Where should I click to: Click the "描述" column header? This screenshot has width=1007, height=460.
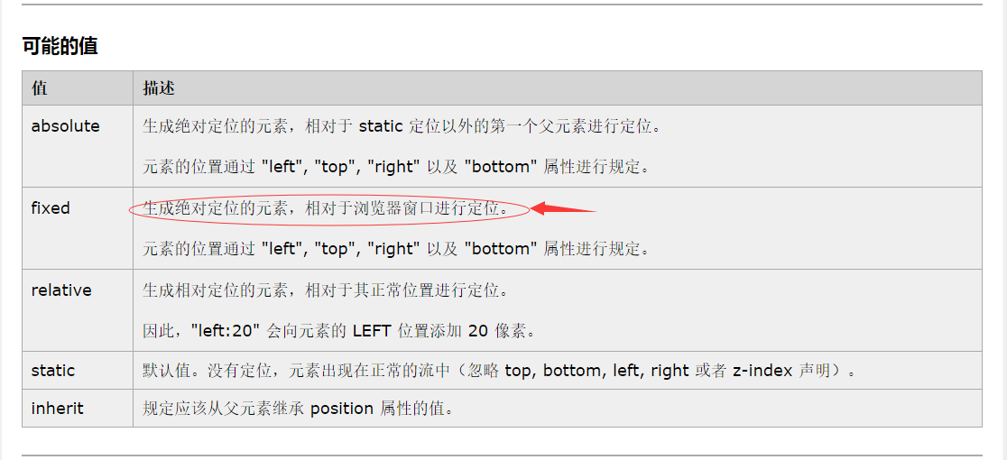tap(159, 88)
